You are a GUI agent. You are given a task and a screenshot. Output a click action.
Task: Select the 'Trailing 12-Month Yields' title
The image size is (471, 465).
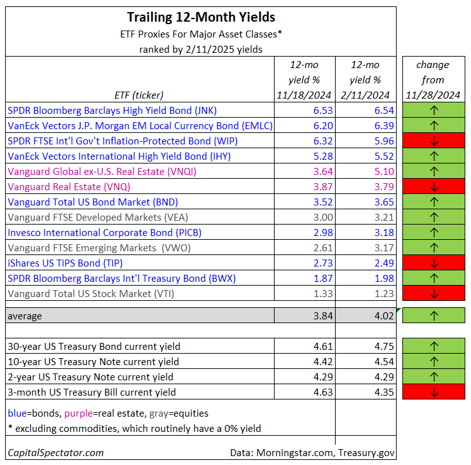pyautogui.click(x=201, y=17)
